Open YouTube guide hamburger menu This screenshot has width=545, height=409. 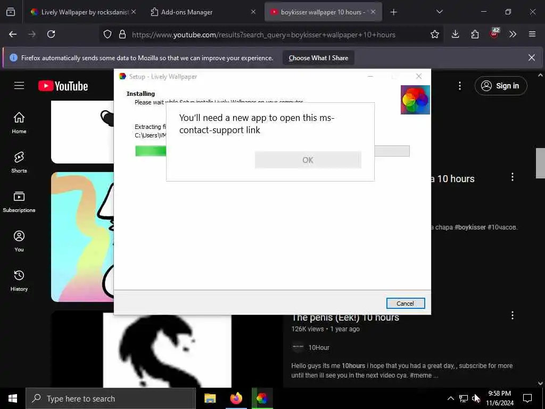pyautogui.click(x=19, y=86)
